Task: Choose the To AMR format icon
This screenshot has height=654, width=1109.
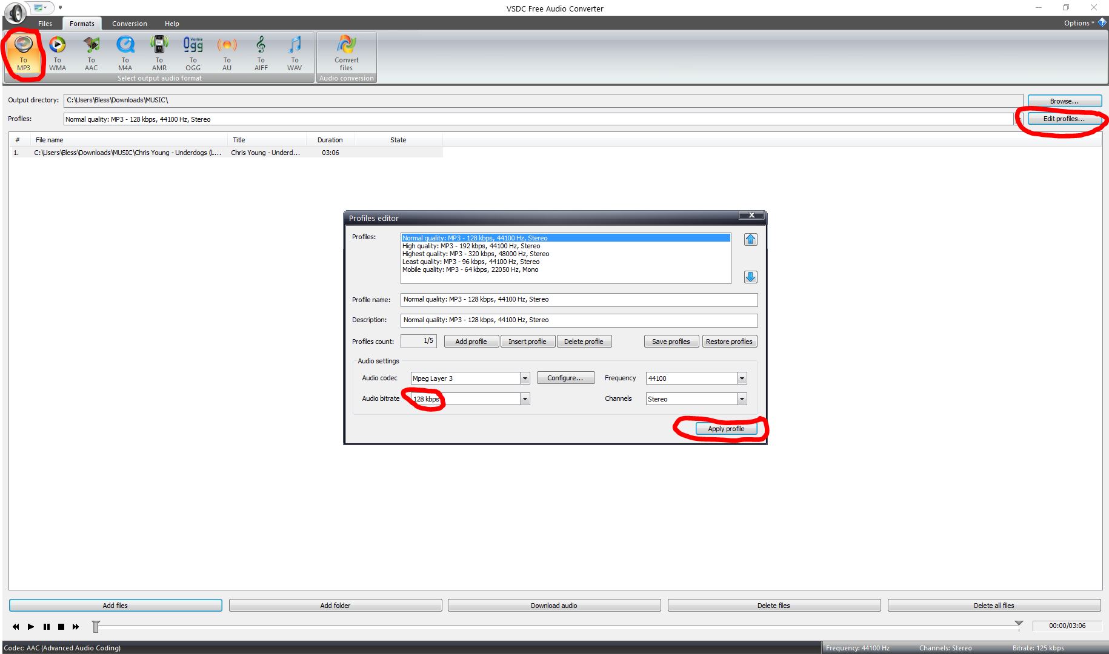Action: [159, 54]
